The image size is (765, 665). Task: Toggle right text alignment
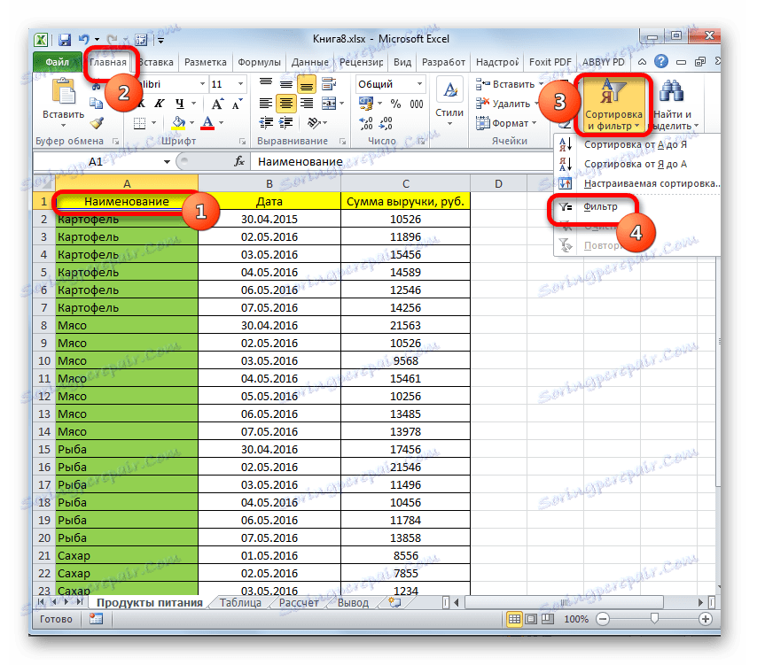[x=307, y=104]
